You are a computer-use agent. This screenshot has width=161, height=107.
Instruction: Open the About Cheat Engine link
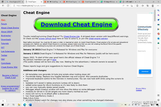pos(10,28)
